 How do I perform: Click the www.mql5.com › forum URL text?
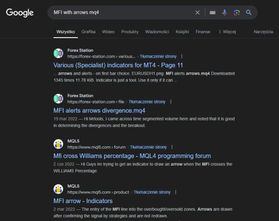pyautogui.click(x=96, y=147)
